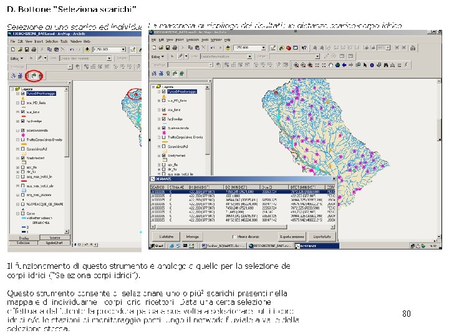Collapse sca_MD_fiela layer node in left window
The width and height of the screenshot is (449, 336).
pos(17,103)
